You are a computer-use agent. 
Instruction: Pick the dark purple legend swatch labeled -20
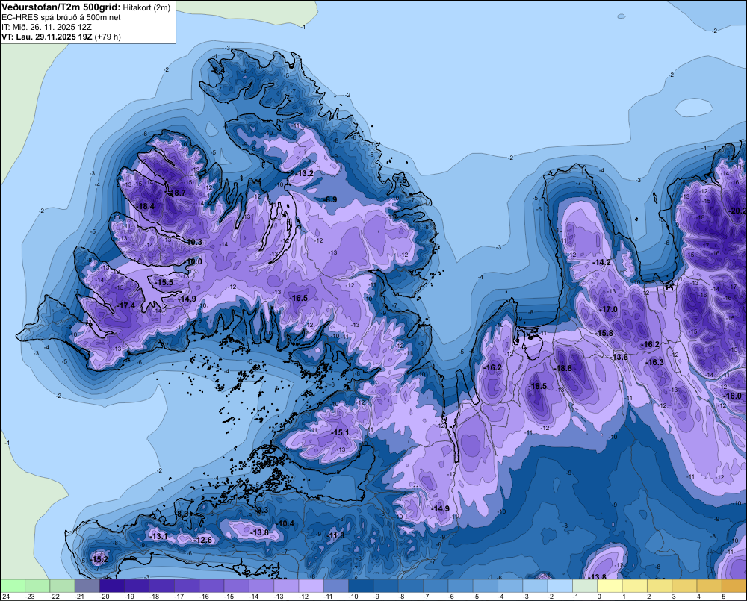112,585
